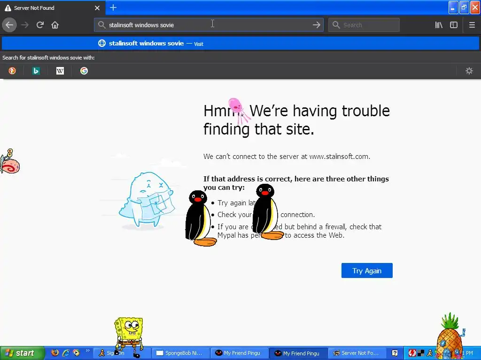Switch to the first My Friend Pingu taskbar button
Screen dimensions: 481x360
coord(240,353)
